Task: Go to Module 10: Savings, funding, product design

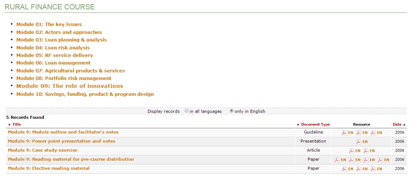Action: (85, 94)
